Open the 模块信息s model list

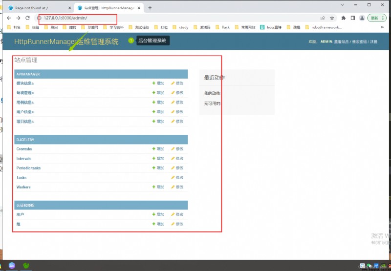pos(25,83)
